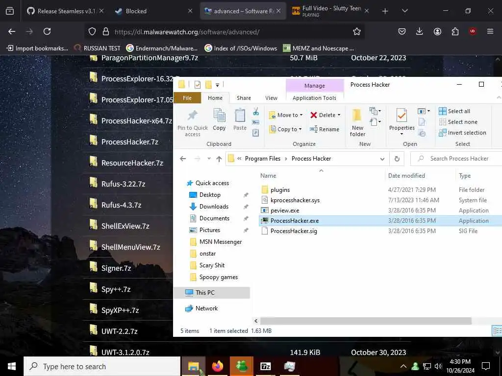Open Documents in navigation pane
Viewport: 502px width, 376px height.
point(214,218)
